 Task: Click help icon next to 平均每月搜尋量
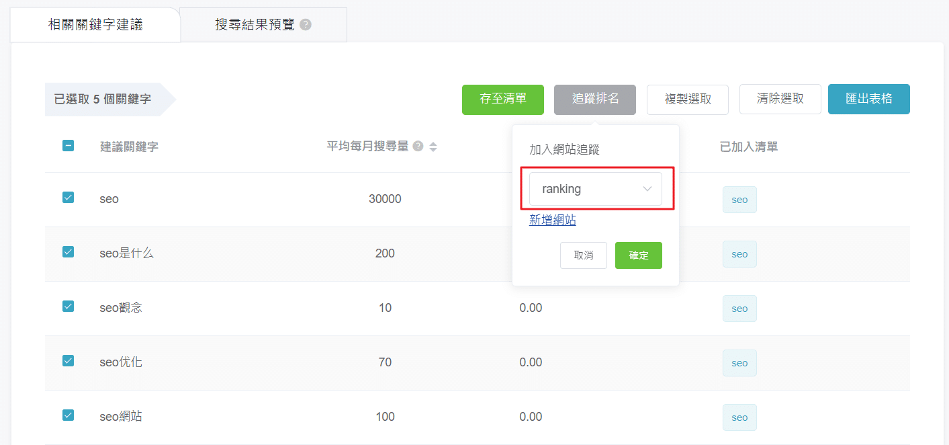click(x=418, y=146)
